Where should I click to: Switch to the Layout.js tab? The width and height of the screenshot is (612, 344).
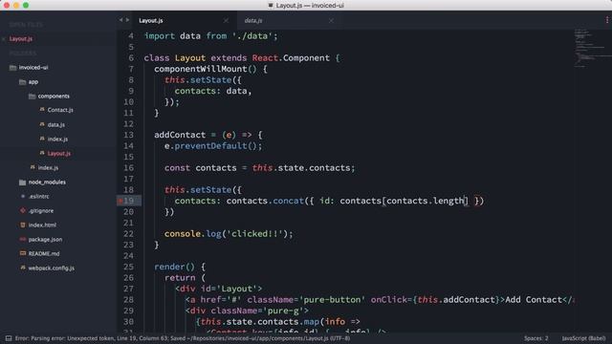tap(151, 21)
